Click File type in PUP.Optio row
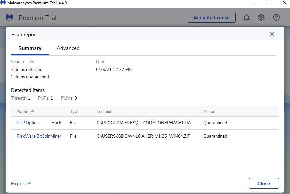This screenshot has height=194, width=290. 73,123
